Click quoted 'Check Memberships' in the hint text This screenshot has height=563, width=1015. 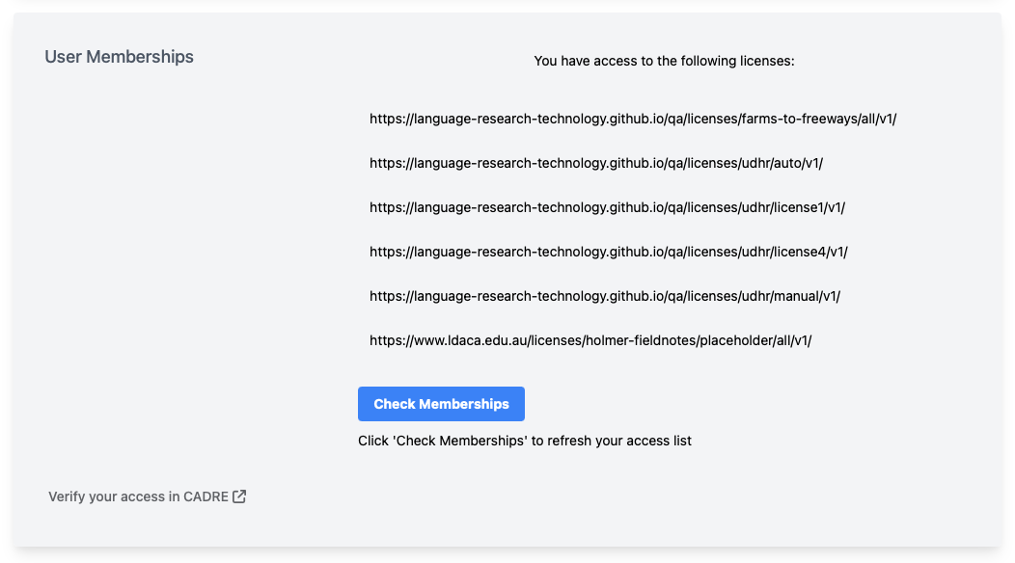[x=459, y=441]
